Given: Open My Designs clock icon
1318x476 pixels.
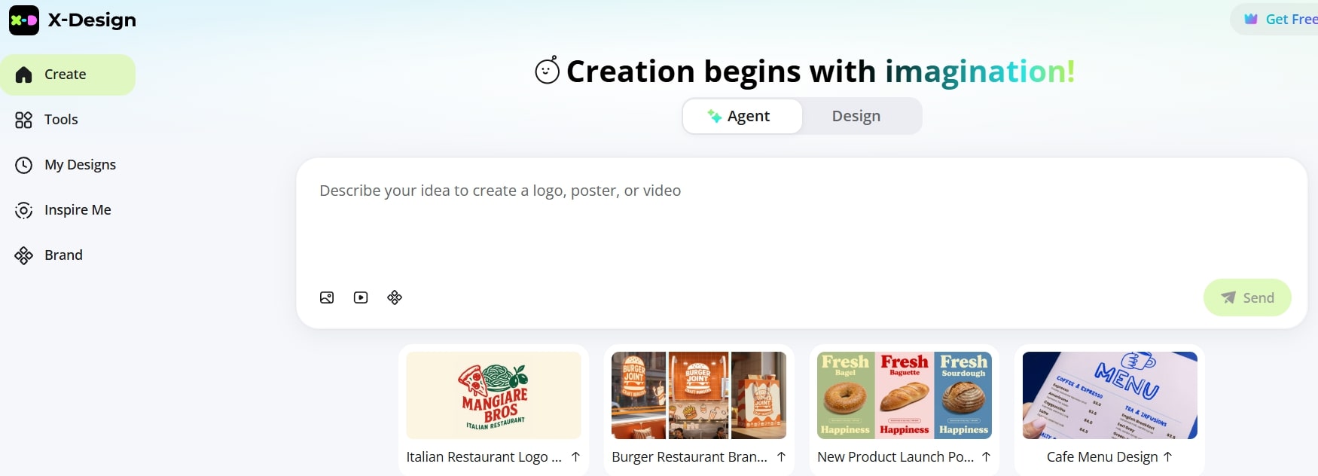Looking at the screenshot, I should [24, 165].
